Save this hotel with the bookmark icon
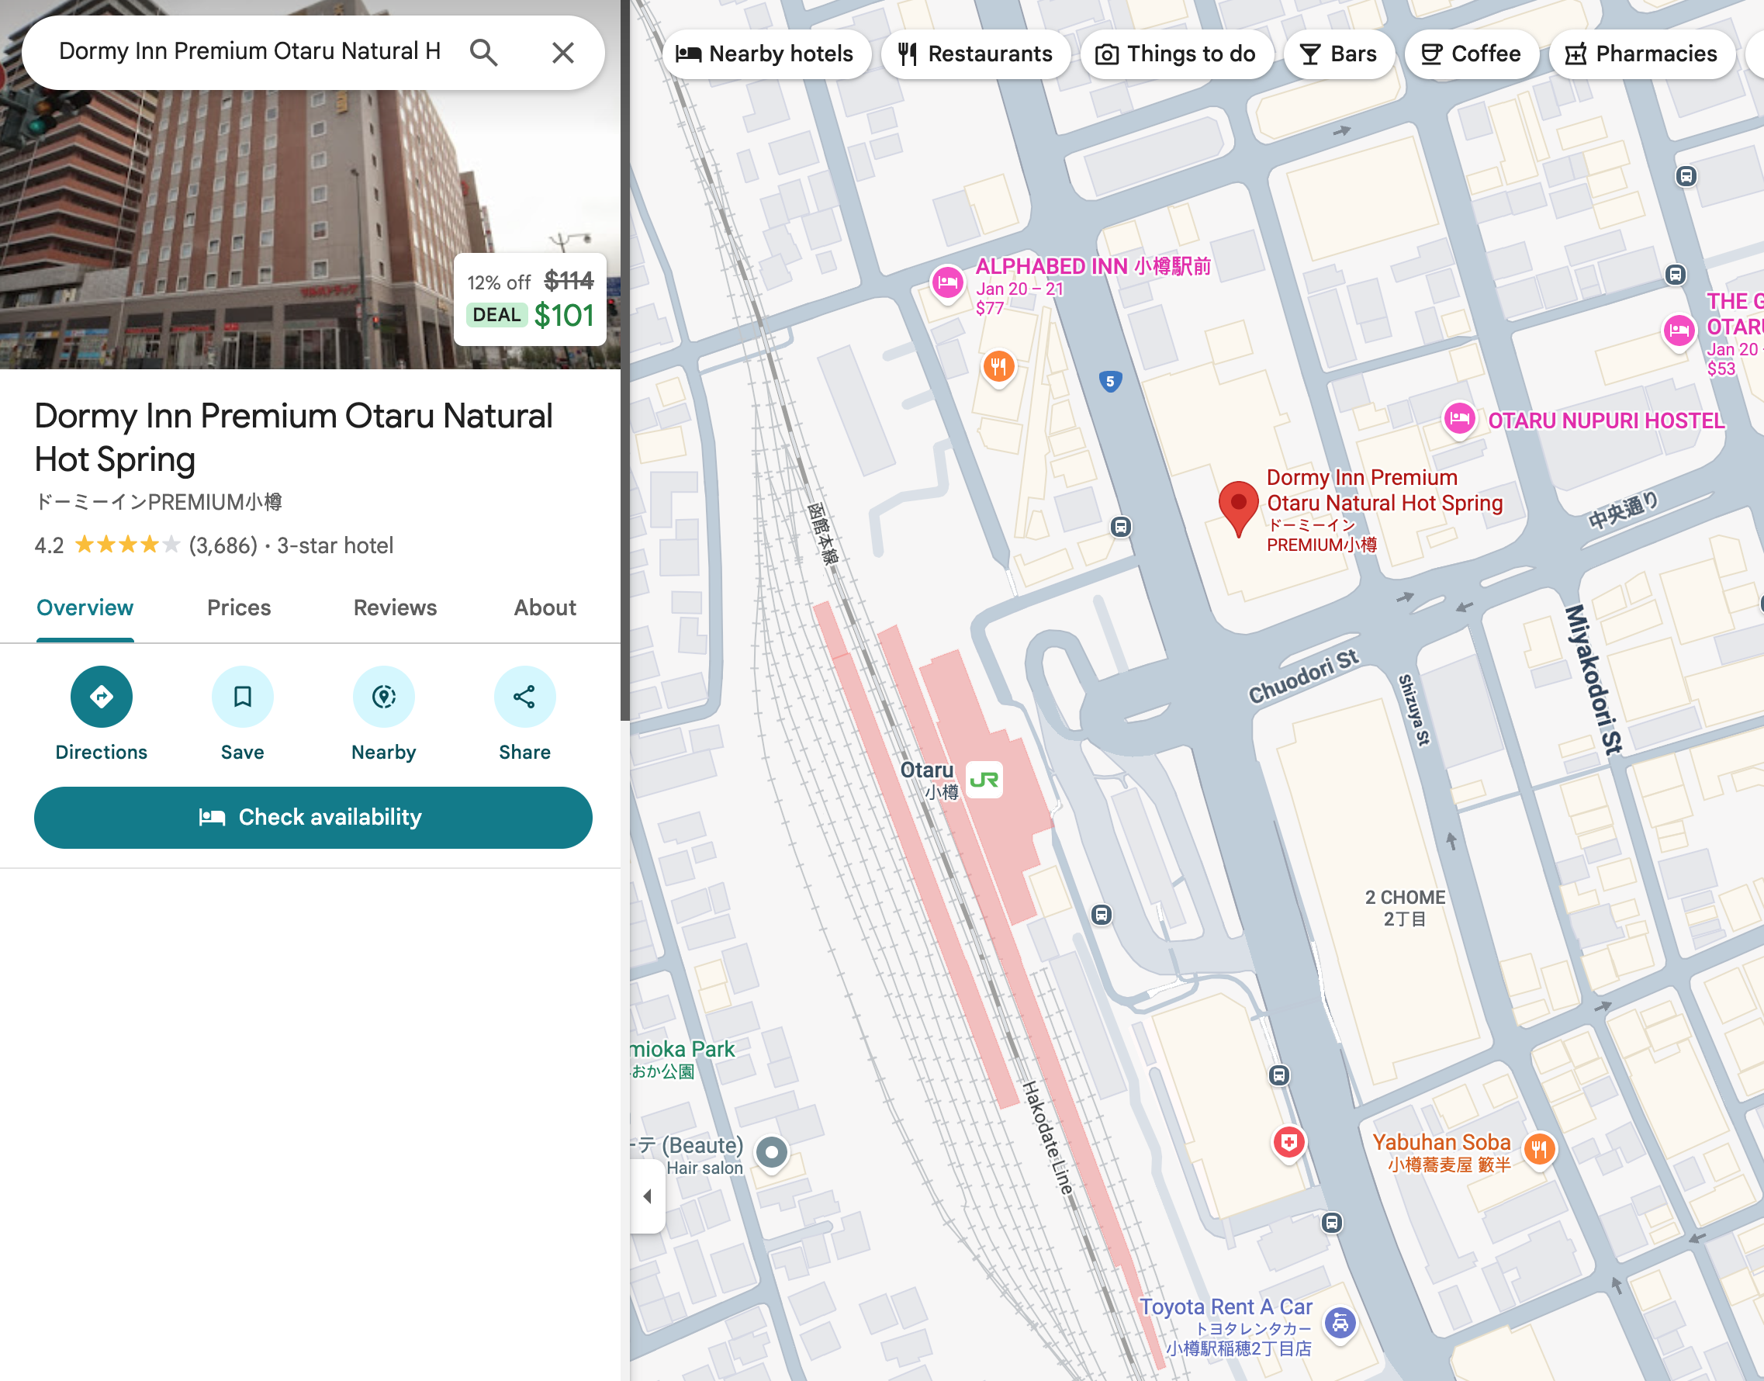Screen dimensions: 1764x1381 point(242,696)
